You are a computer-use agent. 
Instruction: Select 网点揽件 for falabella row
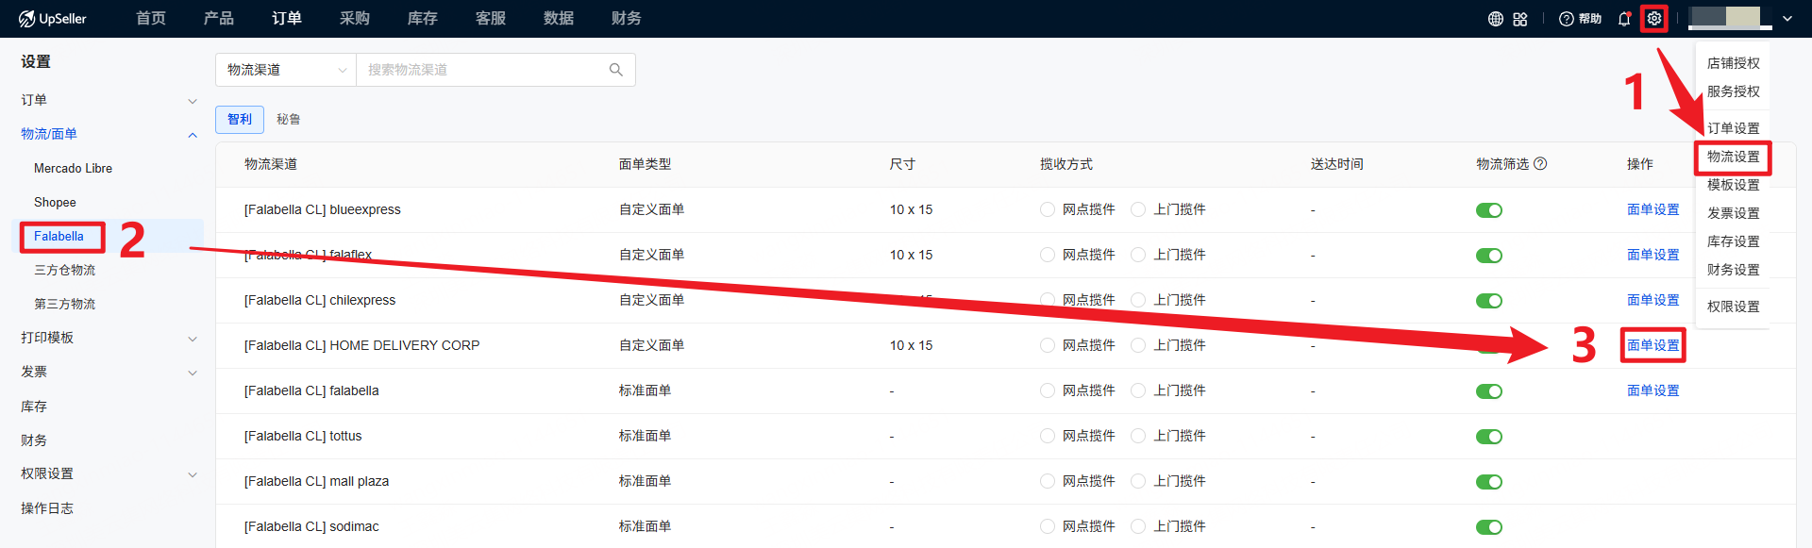(x=1047, y=390)
